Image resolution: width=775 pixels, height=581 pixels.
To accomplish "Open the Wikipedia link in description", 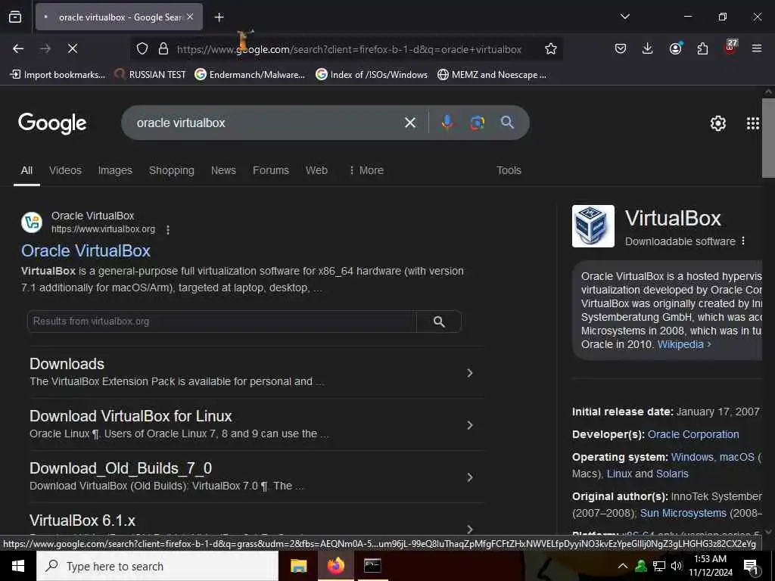I will click(x=684, y=344).
